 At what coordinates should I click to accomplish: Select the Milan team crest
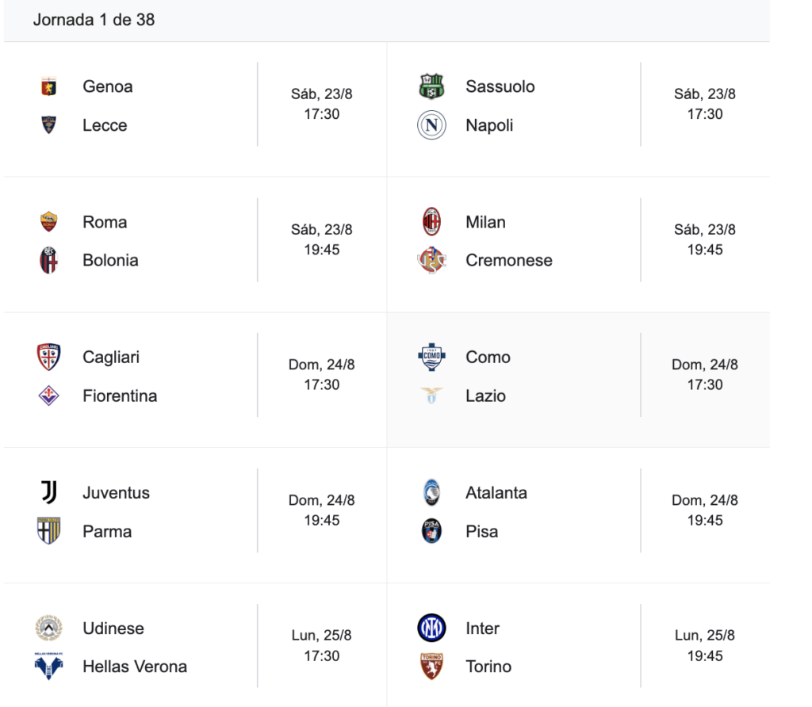(431, 222)
